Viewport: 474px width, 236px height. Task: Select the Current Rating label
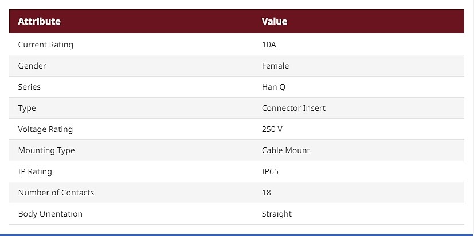46,45
